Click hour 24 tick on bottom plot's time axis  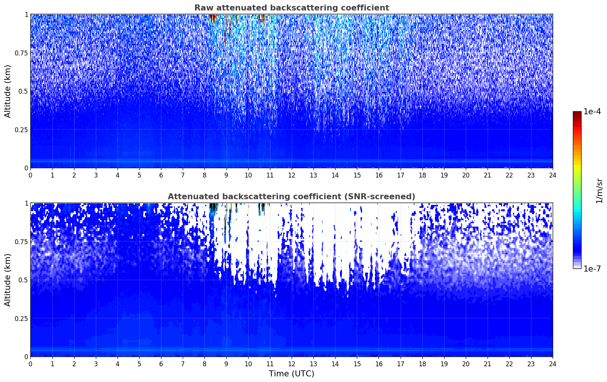click(552, 364)
